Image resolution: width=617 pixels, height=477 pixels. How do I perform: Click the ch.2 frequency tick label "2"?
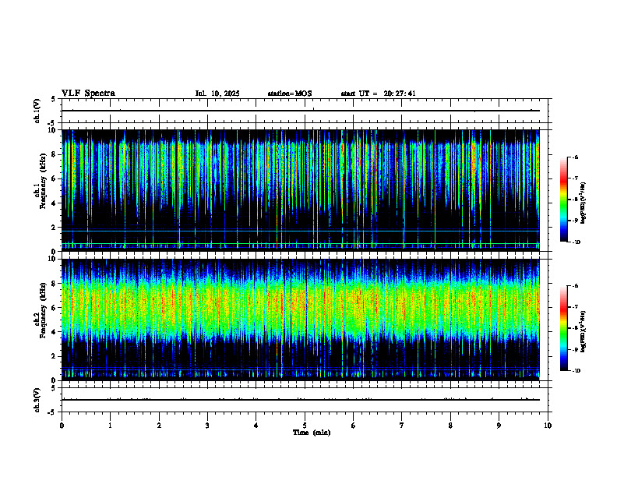(x=55, y=356)
